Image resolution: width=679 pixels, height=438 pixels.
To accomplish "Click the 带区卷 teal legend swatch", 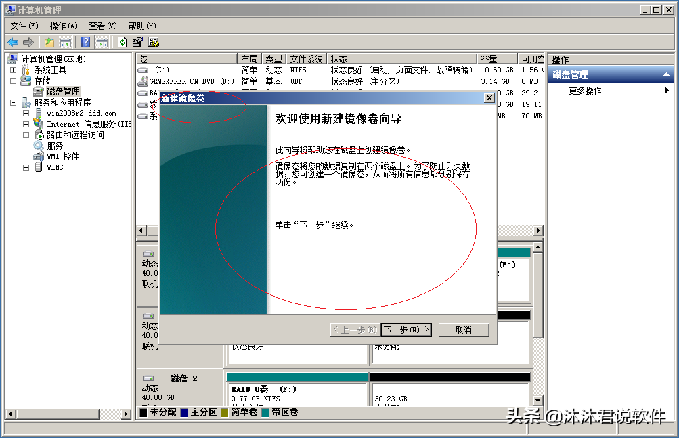I will [265, 412].
